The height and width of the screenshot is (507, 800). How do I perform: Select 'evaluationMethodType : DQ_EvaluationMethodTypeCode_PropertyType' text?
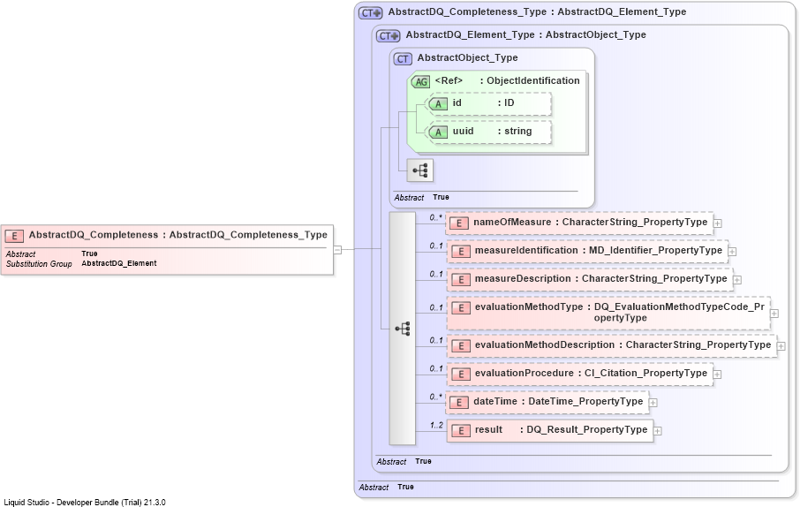(620, 312)
